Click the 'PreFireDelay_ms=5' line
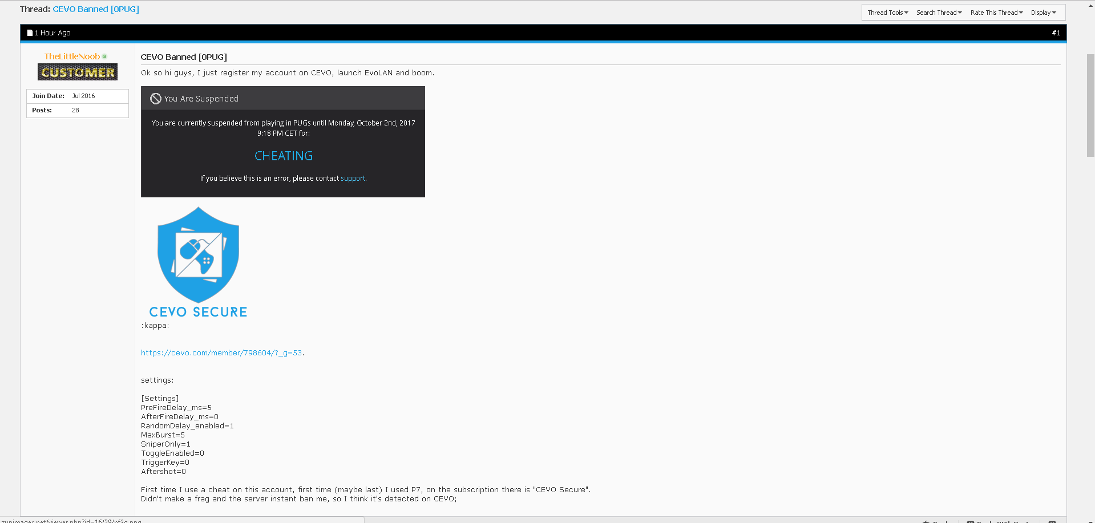The image size is (1095, 523). coord(176,408)
